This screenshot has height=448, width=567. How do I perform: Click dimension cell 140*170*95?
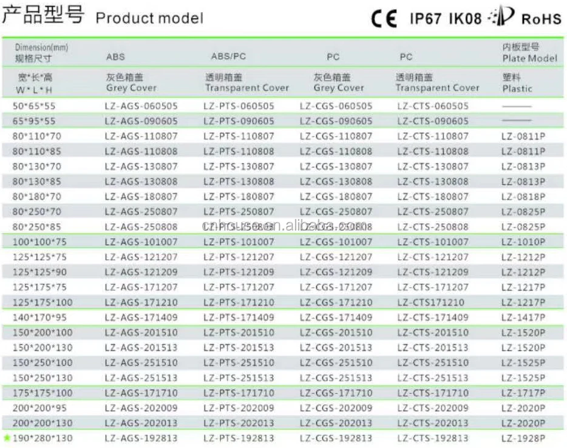pos(39,317)
